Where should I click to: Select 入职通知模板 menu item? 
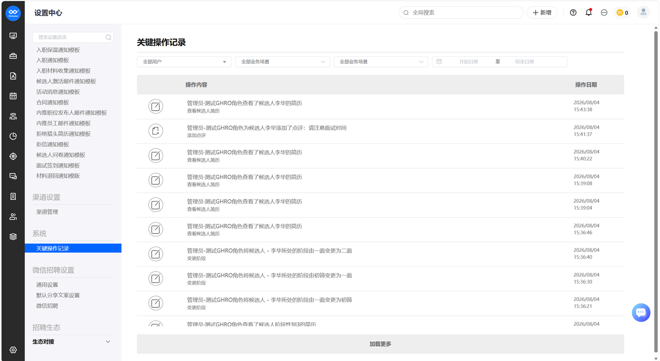click(53, 60)
